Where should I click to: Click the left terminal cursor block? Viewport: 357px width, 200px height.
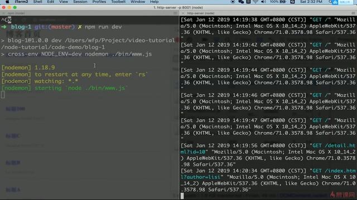3,95
